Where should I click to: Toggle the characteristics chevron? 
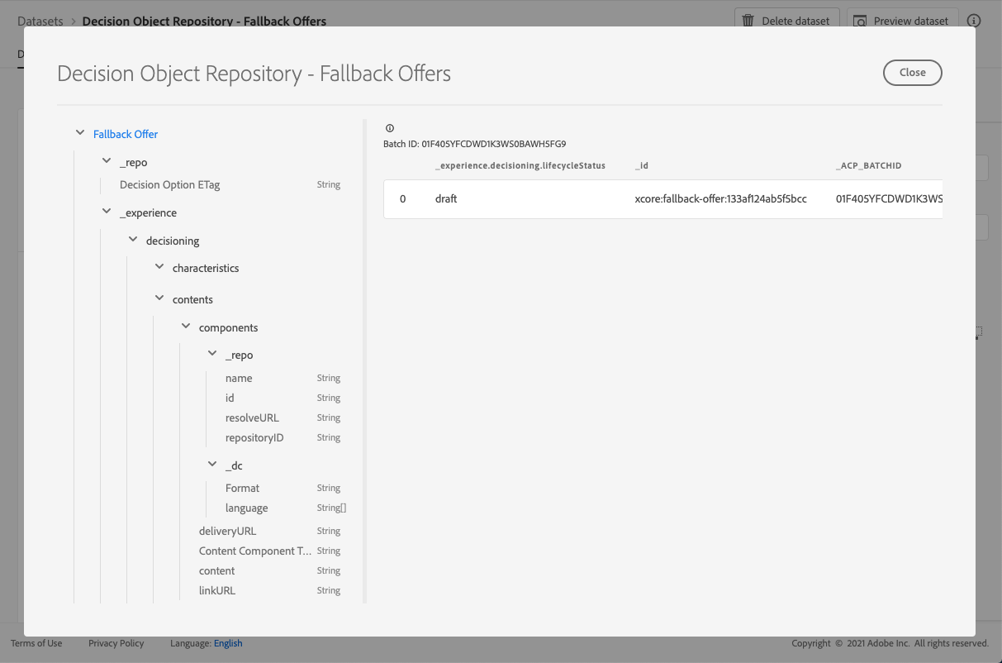[x=159, y=267]
